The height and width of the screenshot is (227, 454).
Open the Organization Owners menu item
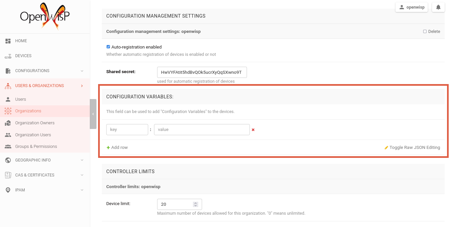point(35,123)
